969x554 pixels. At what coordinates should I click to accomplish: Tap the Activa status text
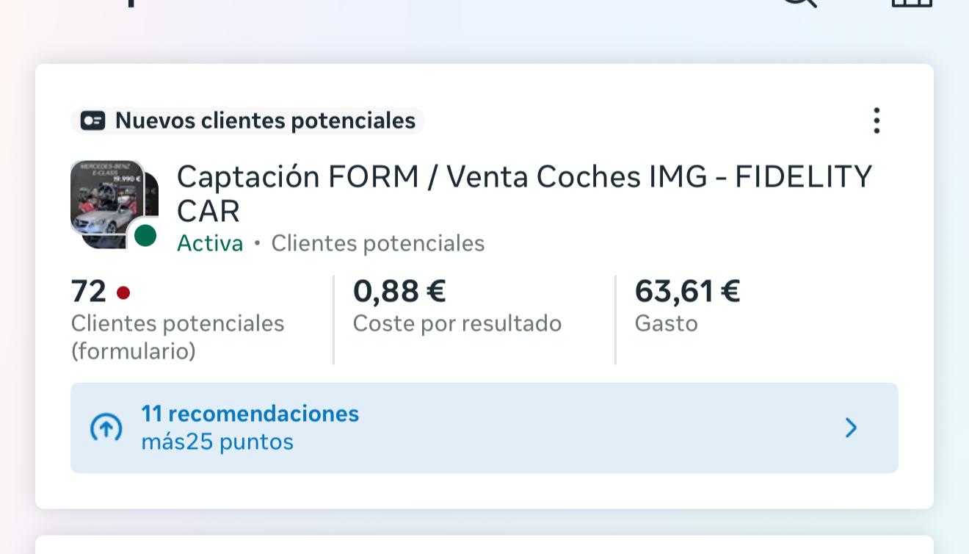pyautogui.click(x=210, y=243)
